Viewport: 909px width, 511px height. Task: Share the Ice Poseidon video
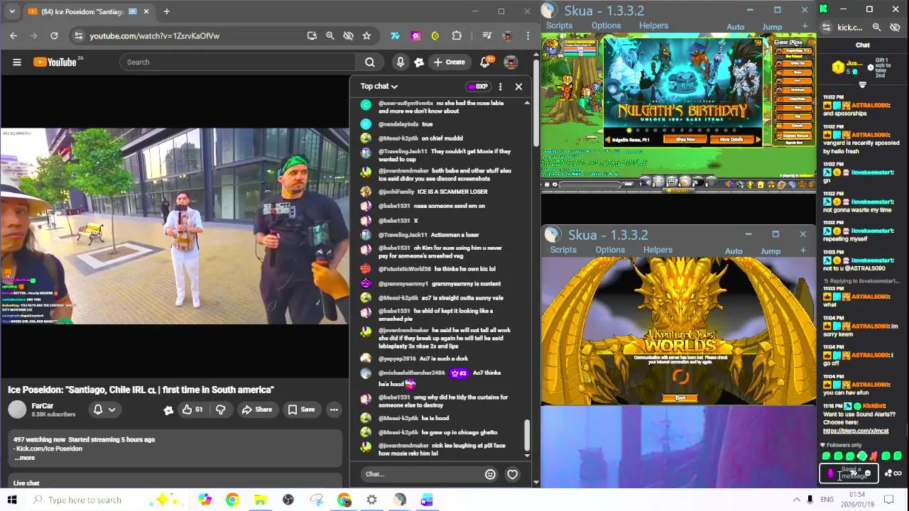(256, 410)
